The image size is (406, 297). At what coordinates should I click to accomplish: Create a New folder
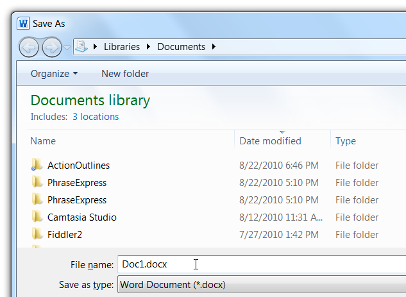click(x=125, y=74)
